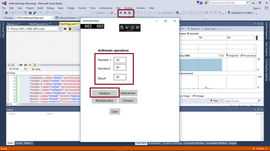Pin the Autos panel
270x151 pixels.
258,110
